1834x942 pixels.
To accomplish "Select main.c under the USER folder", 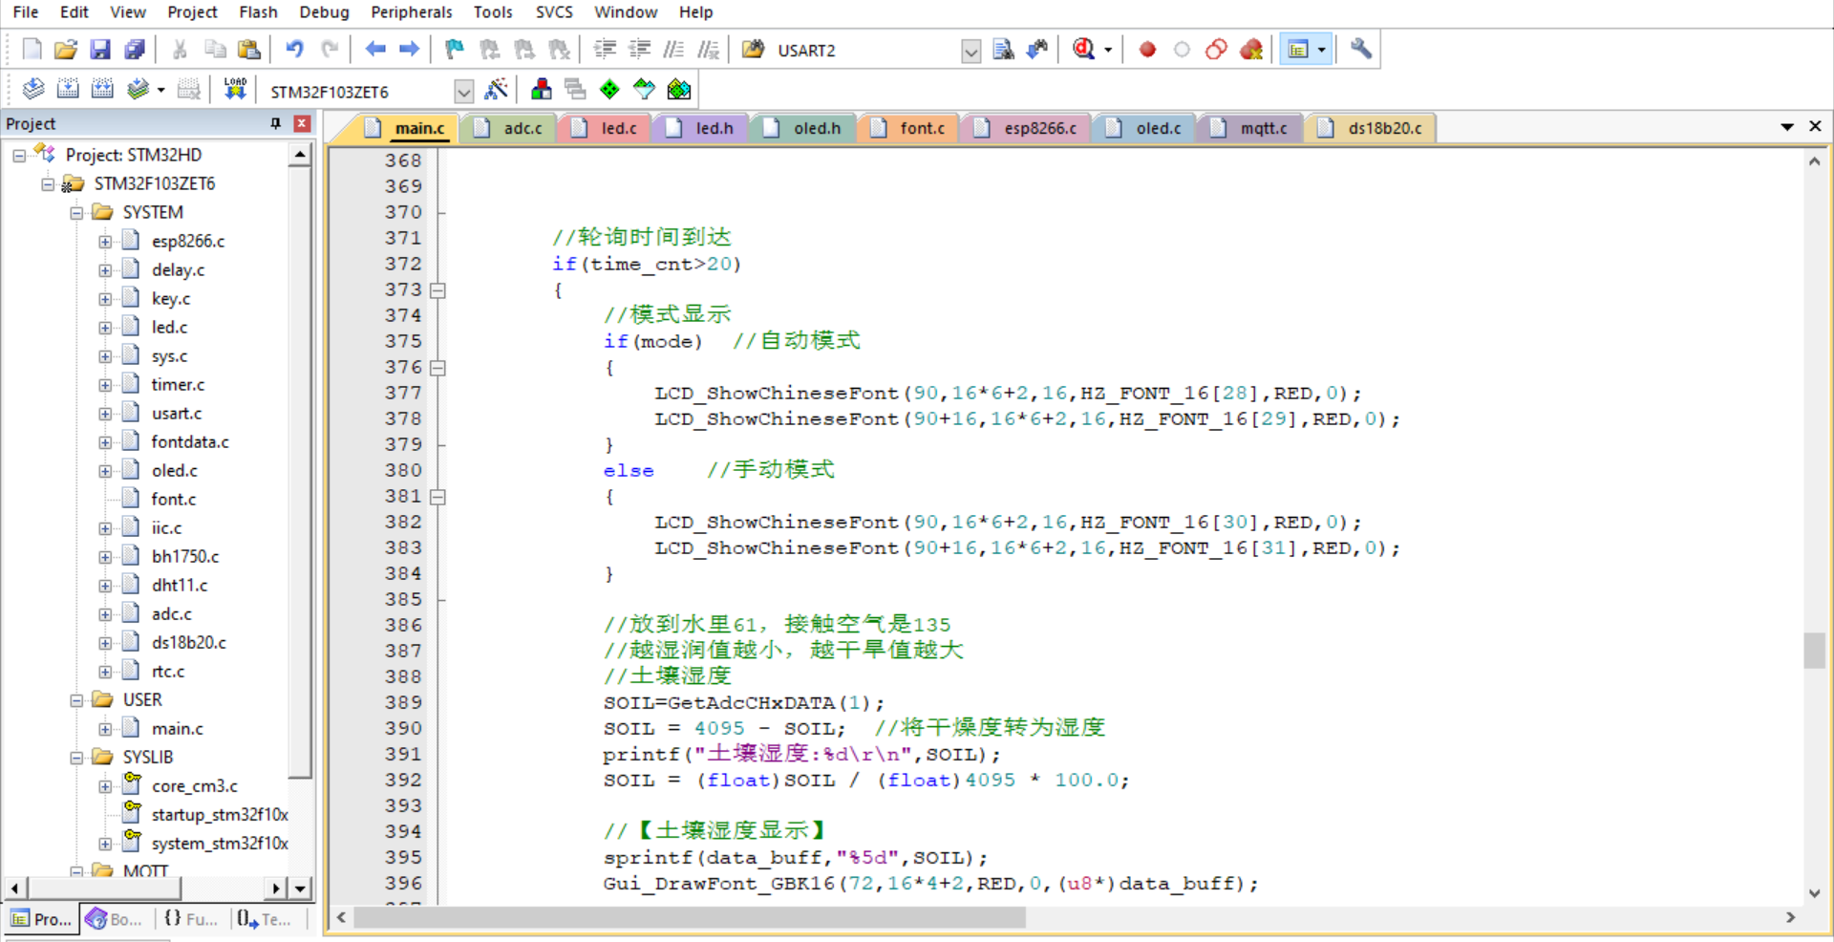I will (x=177, y=729).
